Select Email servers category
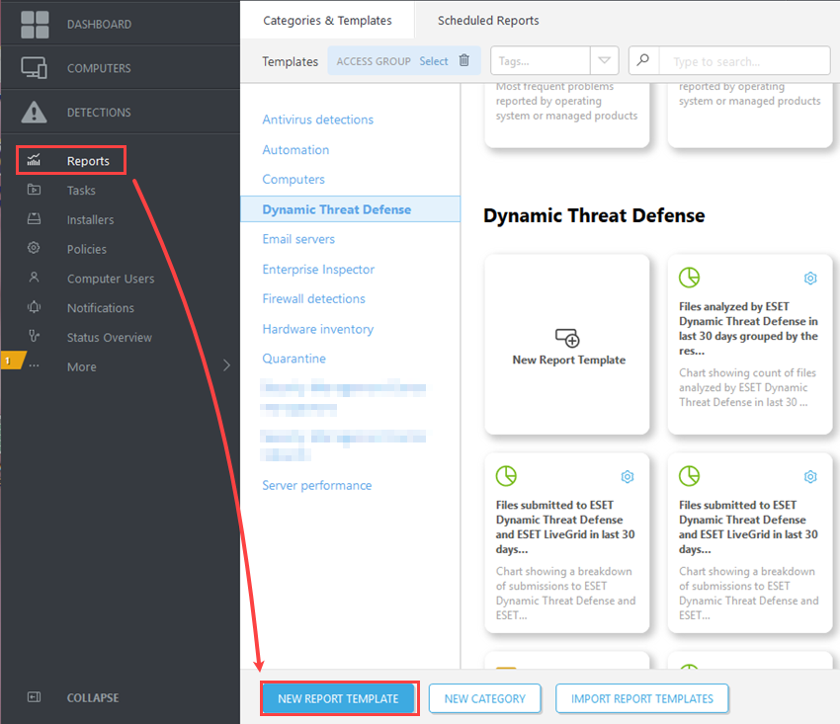The height and width of the screenshot is (724, 840). (298, 239)
